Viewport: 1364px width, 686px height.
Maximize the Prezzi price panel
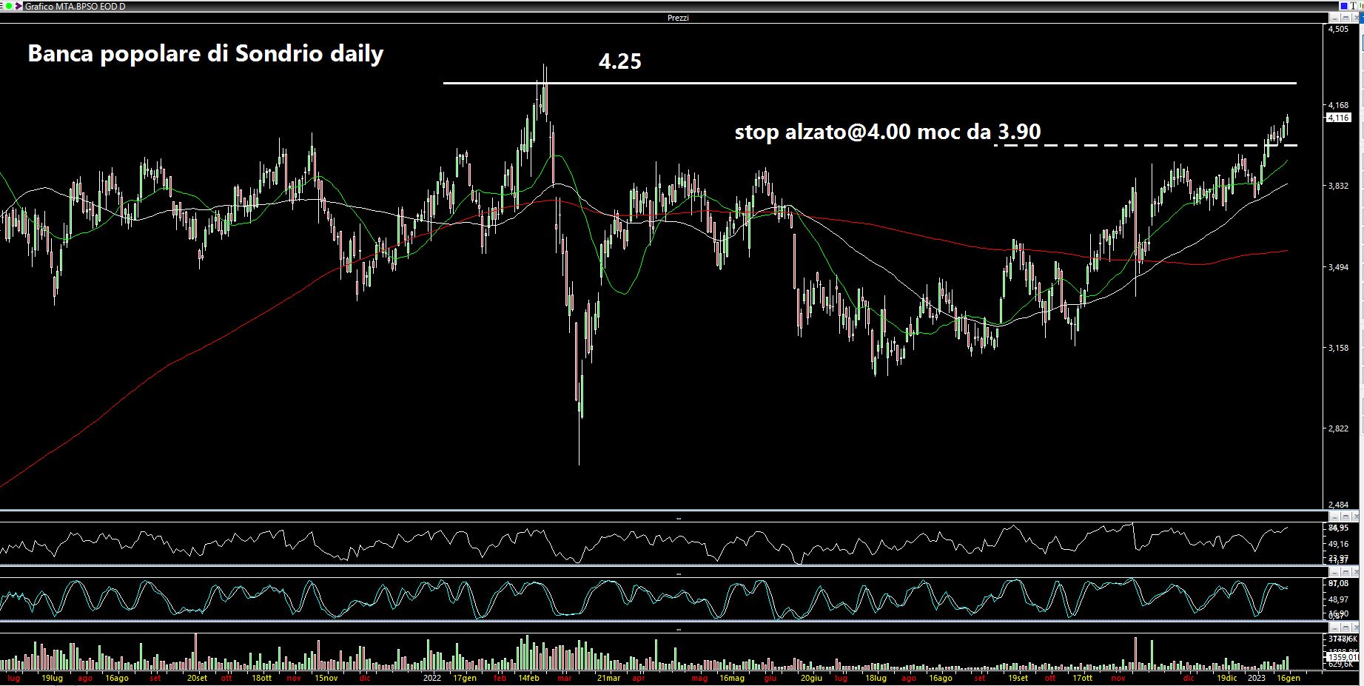pyautogui.click(x=1345, y=18)
